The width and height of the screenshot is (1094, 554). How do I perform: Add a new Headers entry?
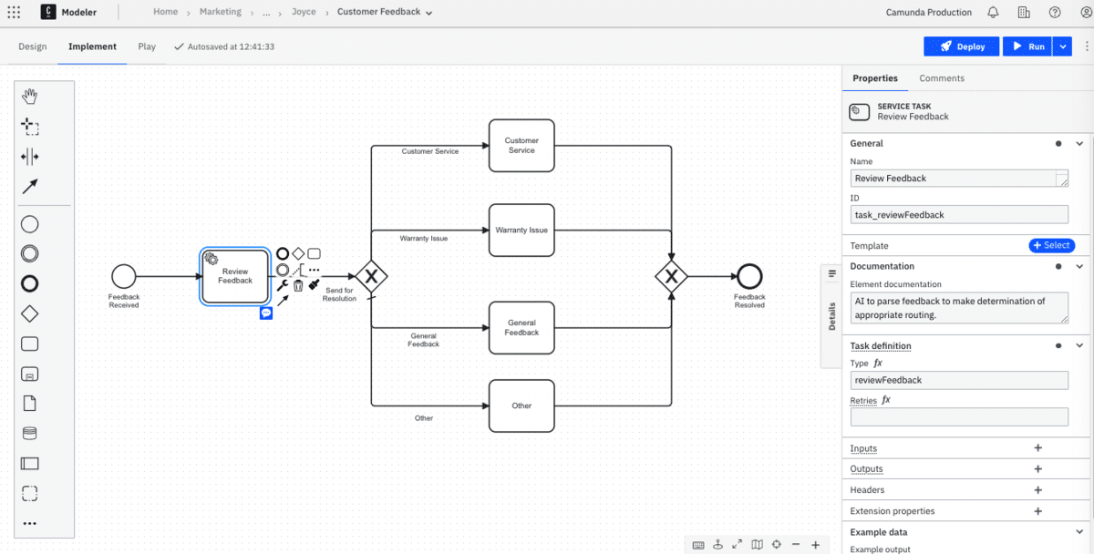pyautogui.click(x=1037, y=490)
